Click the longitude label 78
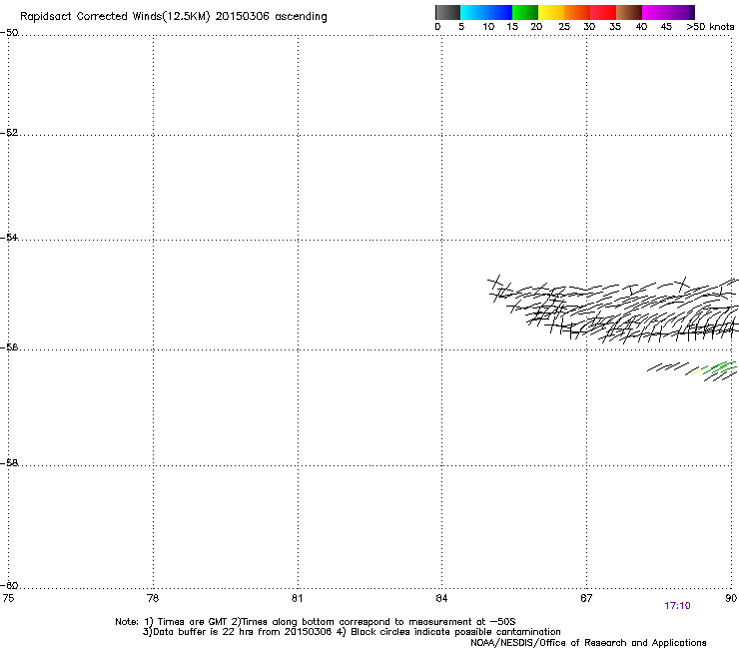Viewport: 739px width, 649px height. [153, 598]
